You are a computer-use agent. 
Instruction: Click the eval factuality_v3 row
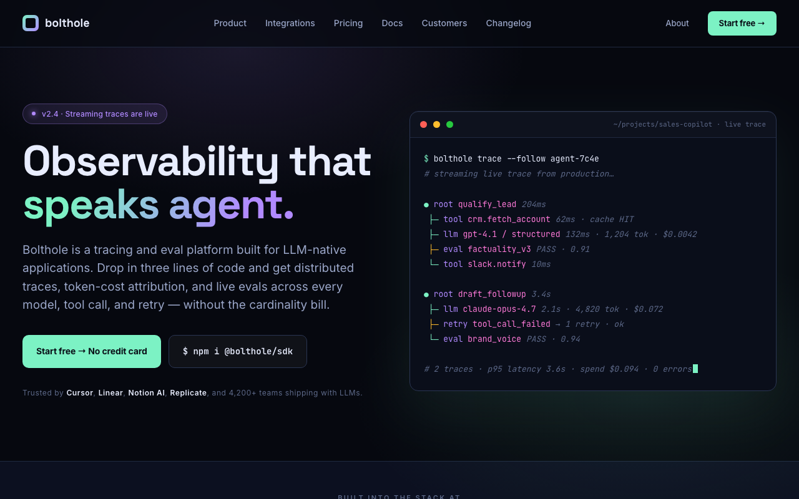coord(509,249)
